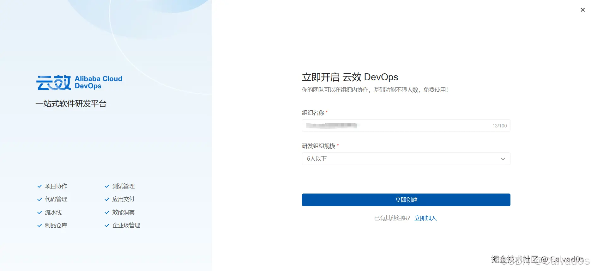Click the 流水线 feature text
Image resolution: width=591 pixels, height=271 pixels.
pos(53,212)
